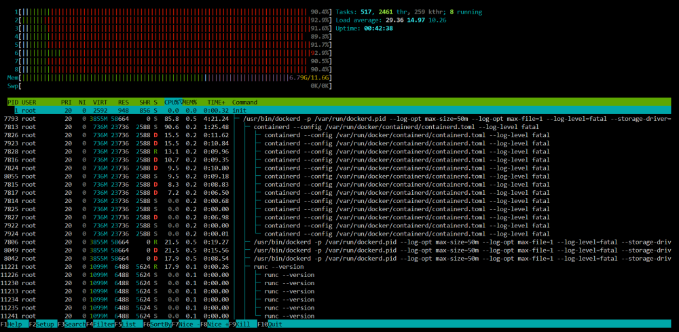
Task: Sort by the RES column header
Action: coord(124,102)
